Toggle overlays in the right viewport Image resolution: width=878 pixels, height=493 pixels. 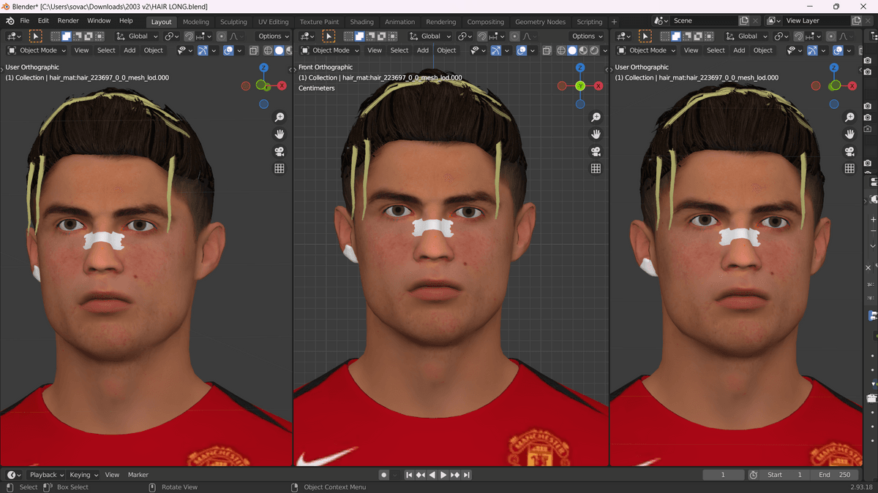pyautogui.click(x=838, y=50)
